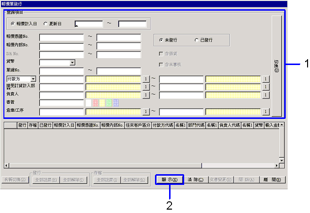Click the 已發行 column header

pos(46,125)
